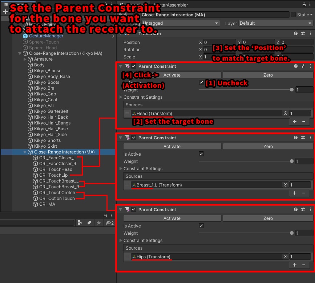Adjust Weight slider in Hips Parent Constraint

tap(246, 233)
